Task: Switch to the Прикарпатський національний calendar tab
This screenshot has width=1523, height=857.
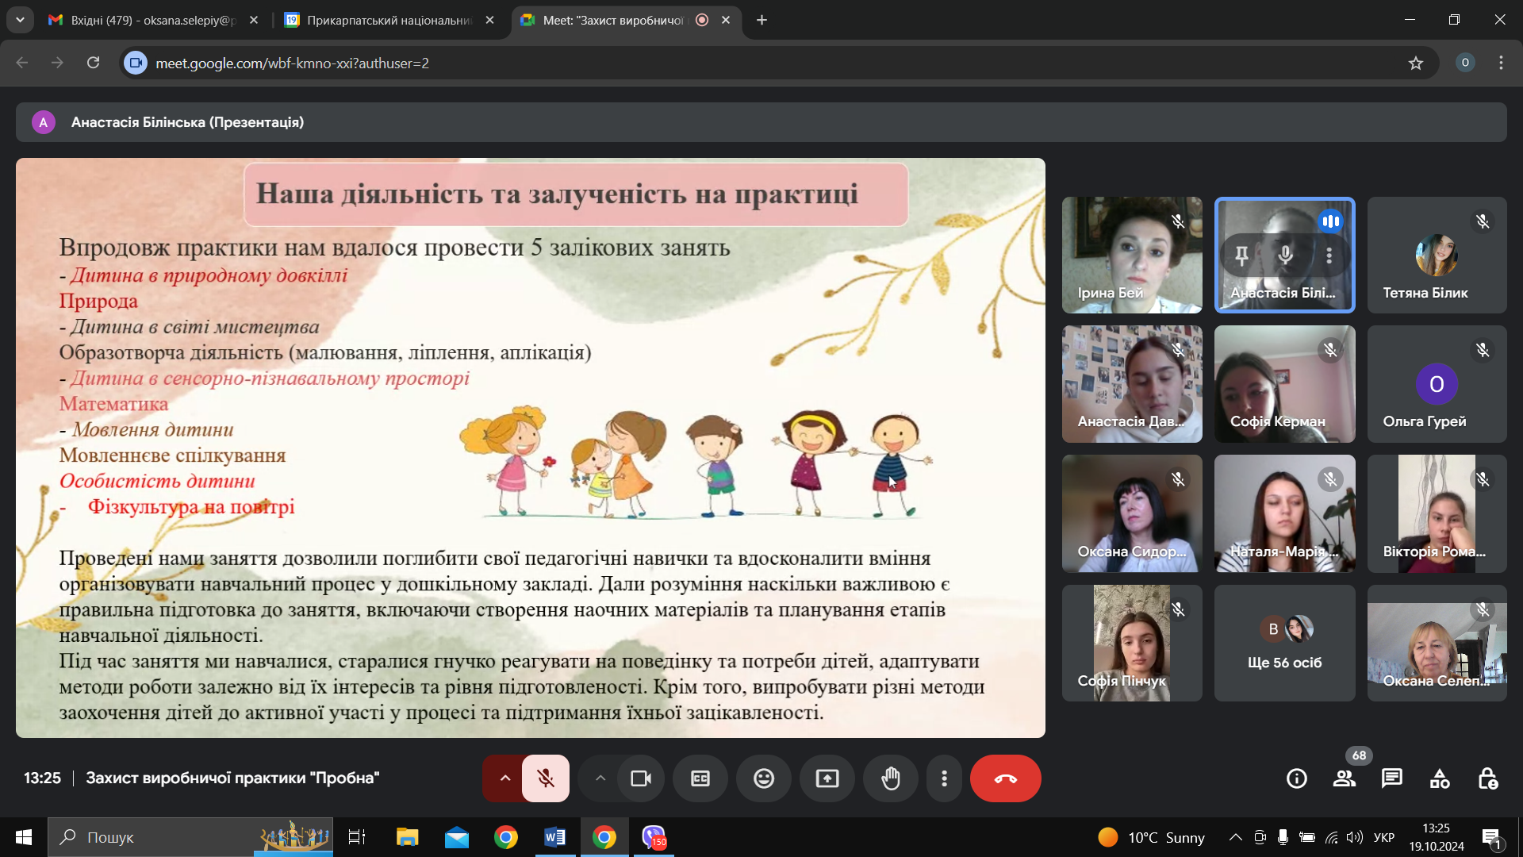Action: (389, 20)
